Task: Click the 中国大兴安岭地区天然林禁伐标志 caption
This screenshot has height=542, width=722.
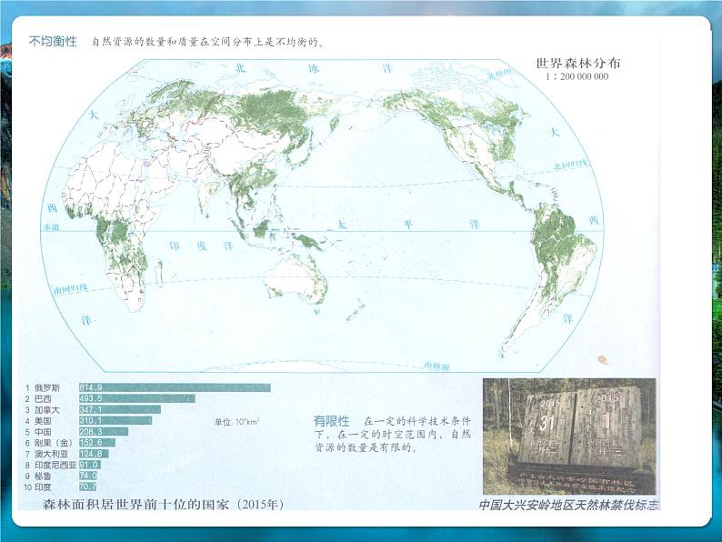Action: [x=569, y=505]
